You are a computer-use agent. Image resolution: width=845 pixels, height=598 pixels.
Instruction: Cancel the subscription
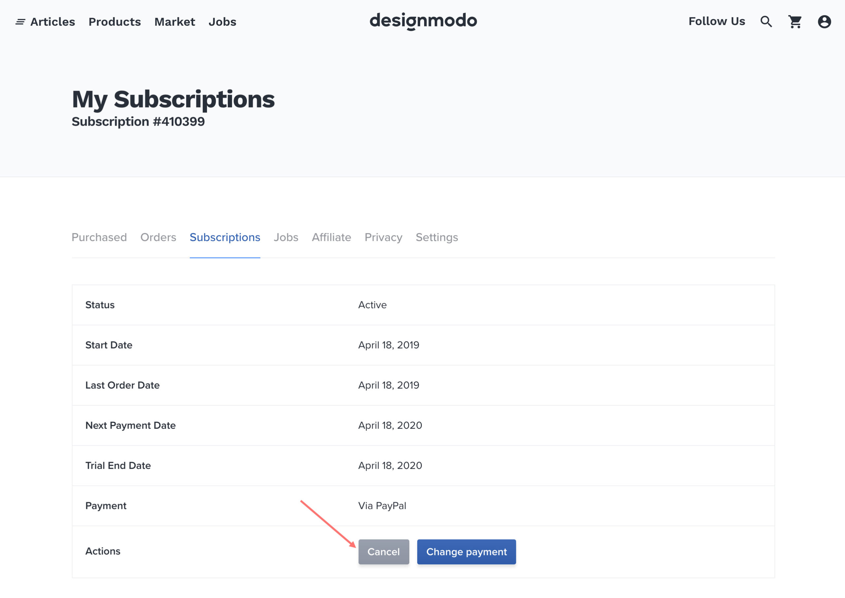coord(383,551)
